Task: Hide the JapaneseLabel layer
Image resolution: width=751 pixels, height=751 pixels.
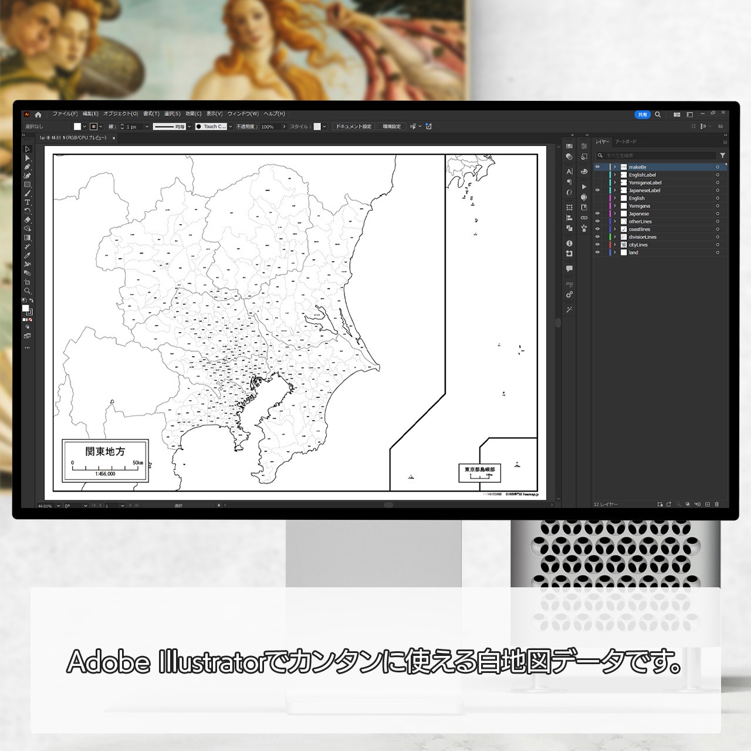Action: coord(597,190)
